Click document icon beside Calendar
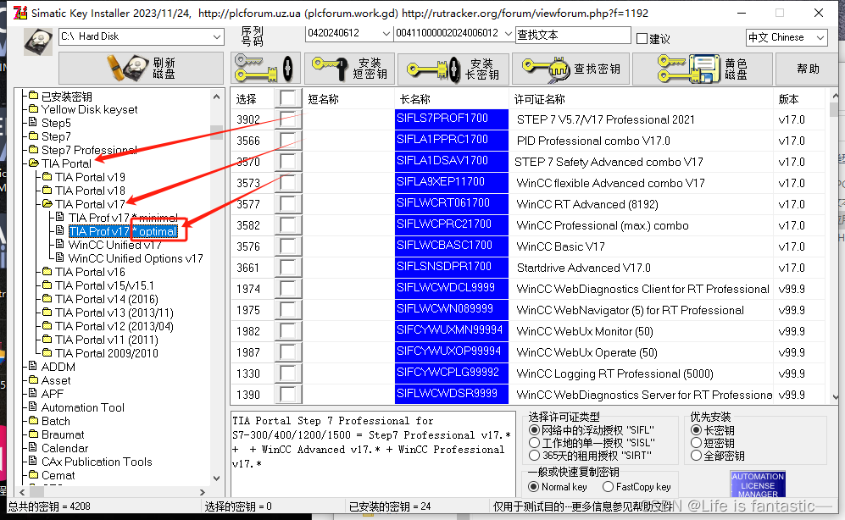The height and width of the screenshot is (520, 845). tap(33, 447)
